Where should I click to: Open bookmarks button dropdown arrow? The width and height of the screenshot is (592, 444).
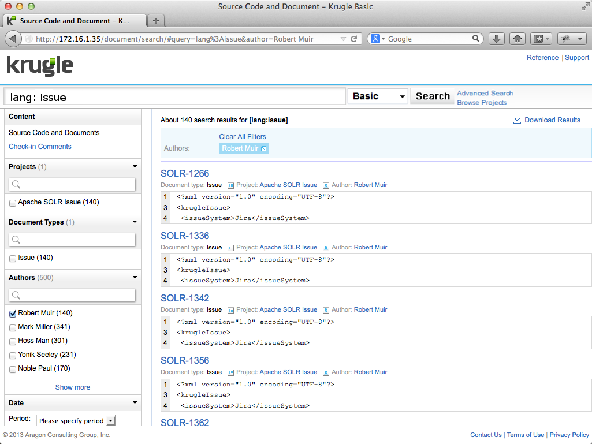[547, 39]
